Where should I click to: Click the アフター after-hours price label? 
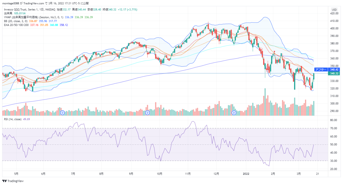(321, 69)
